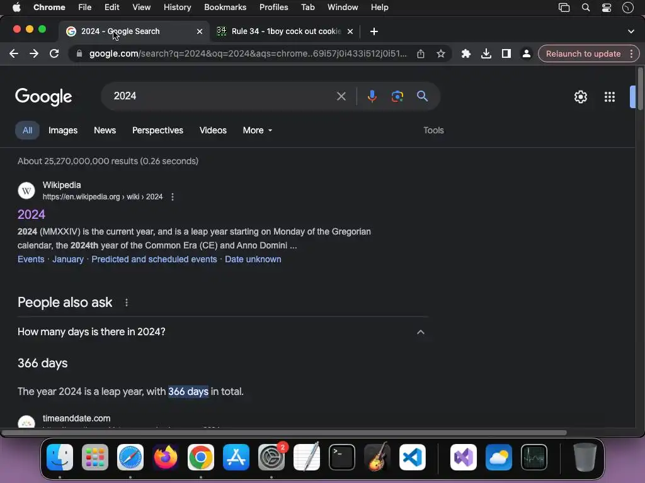
Task: Go to Google homepage via logo
Action: (43, 97)
